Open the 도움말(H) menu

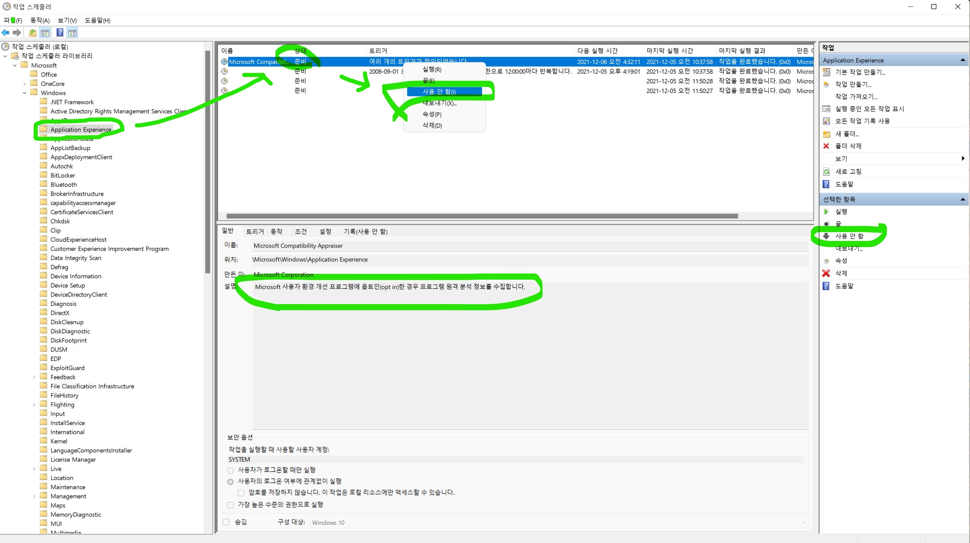click(x=97, y=20)
